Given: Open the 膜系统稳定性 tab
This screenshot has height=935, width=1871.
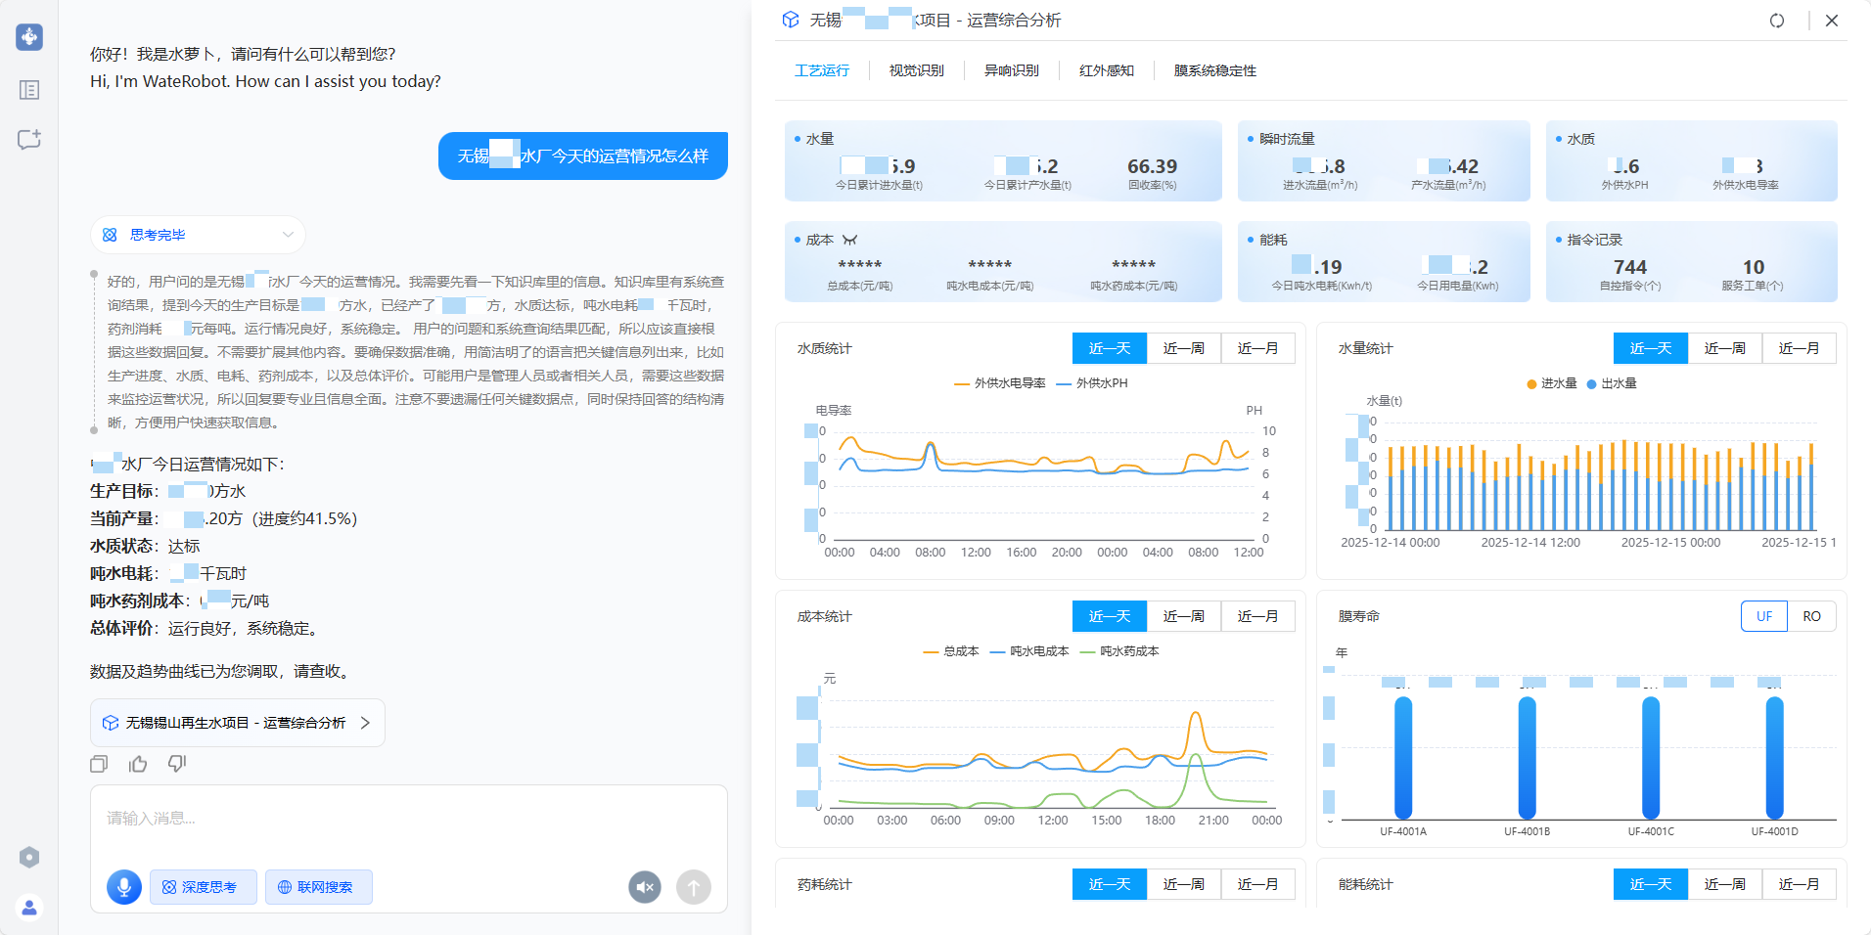Looking at the screenshot, I should click(1214, 70).
